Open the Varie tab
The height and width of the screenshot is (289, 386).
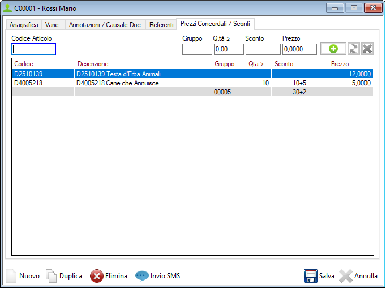(x=52, y=25)
